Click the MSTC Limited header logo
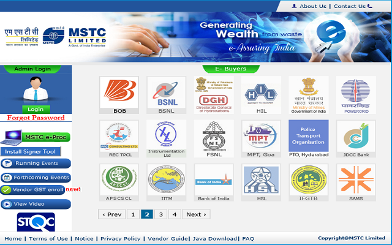392x245 pixels. (56, 37)
